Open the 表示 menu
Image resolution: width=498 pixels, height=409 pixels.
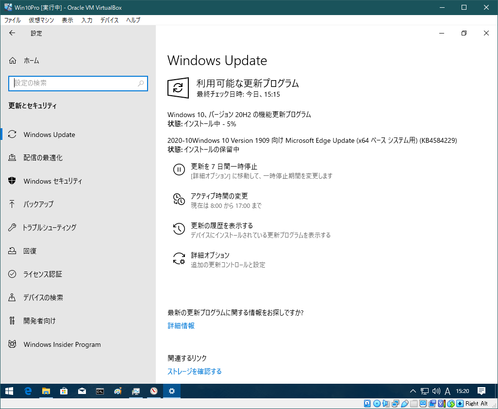pyautogui.click(x=67, y=20)
